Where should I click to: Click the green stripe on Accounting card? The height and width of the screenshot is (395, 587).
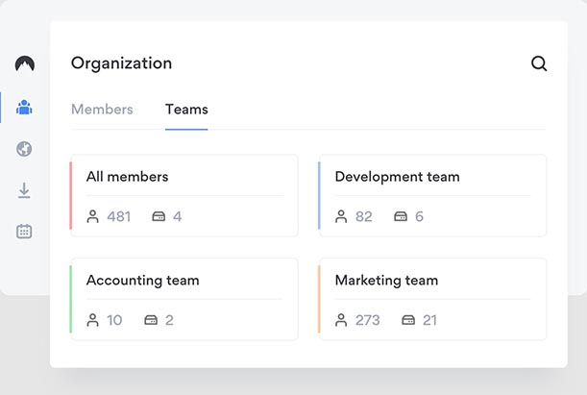click(71, 299)
